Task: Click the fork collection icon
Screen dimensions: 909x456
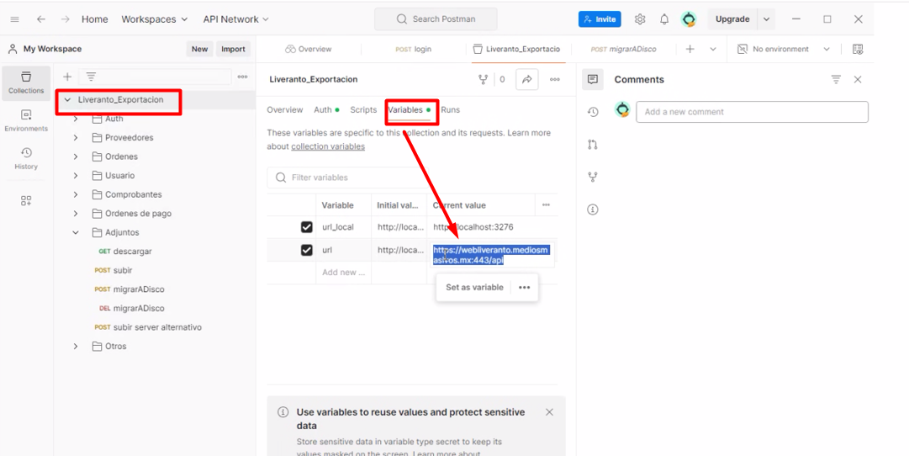Action: (483, 79)
